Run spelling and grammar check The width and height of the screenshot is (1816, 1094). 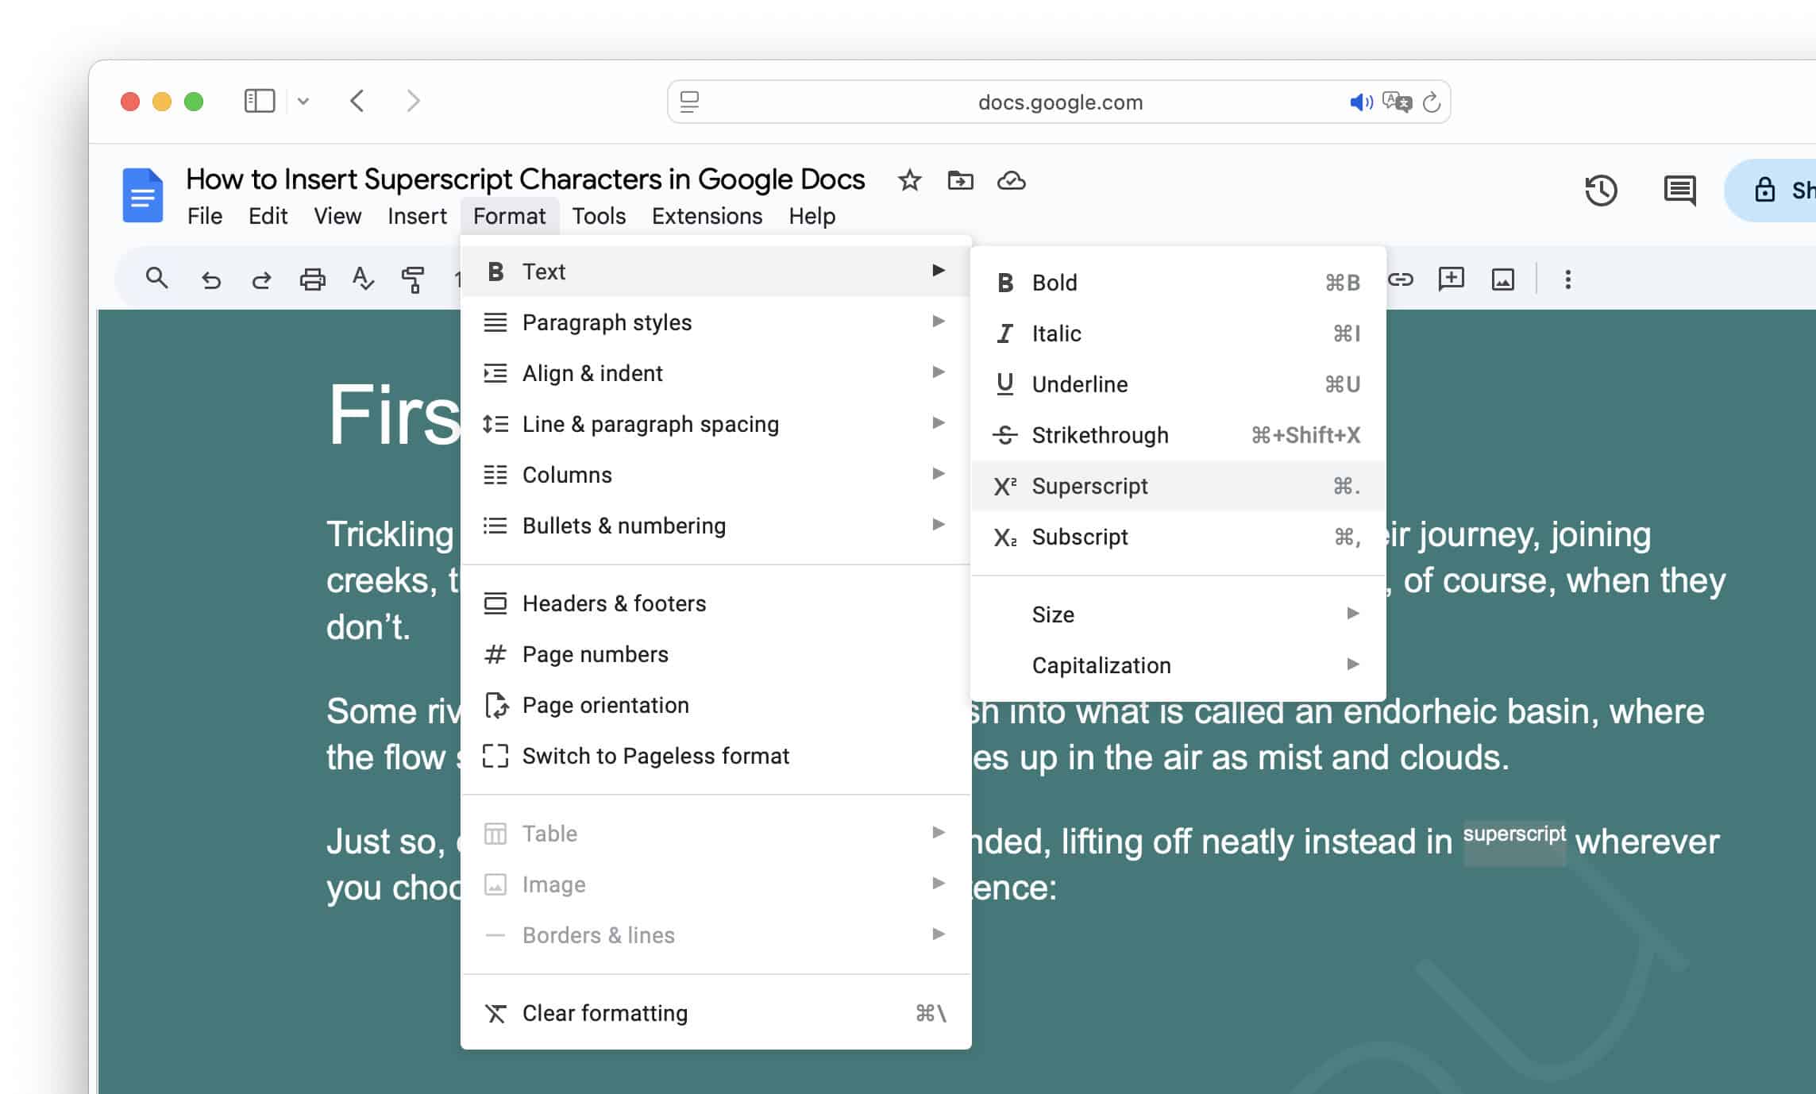(x=363, y=279)
